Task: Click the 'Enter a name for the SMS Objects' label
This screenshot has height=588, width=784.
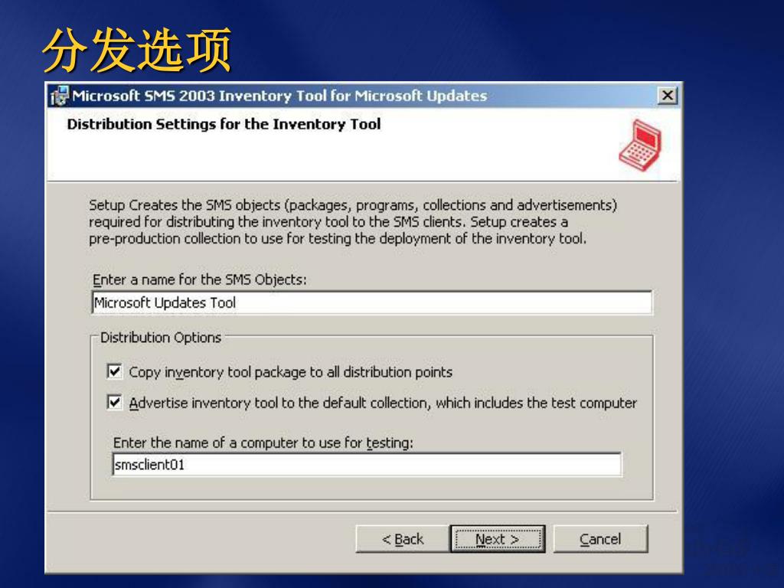Action: coord(200,279)
